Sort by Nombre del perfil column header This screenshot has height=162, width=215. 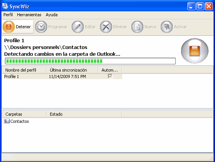pyautogui.click(x=24, y=70)
